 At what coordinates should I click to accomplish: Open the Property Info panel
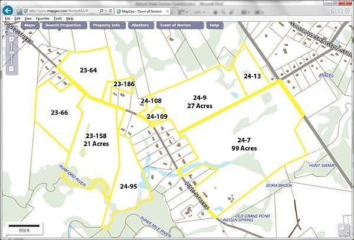(107, 25)
